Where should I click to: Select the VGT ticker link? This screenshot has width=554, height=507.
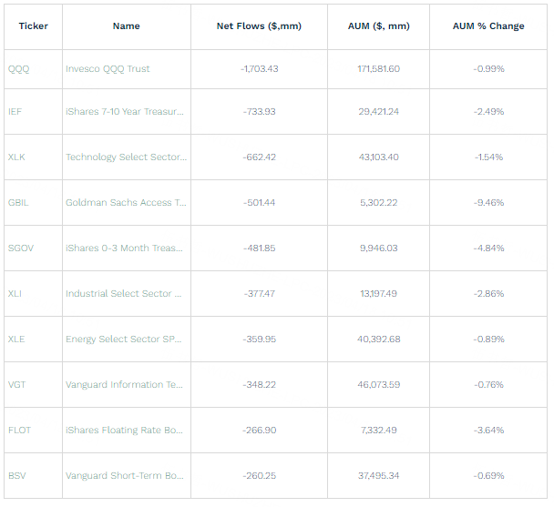(x=16, y=385)
